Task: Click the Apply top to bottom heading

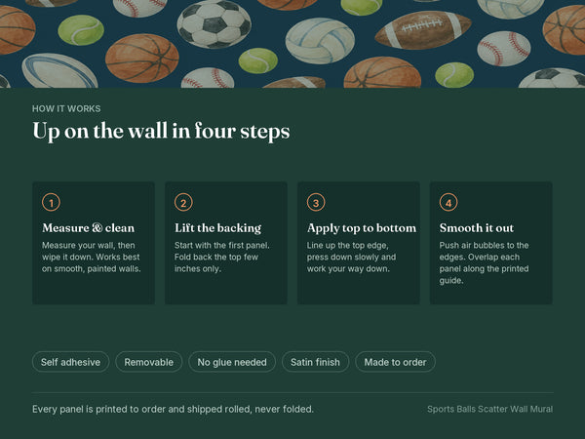Action: [361, 227]
